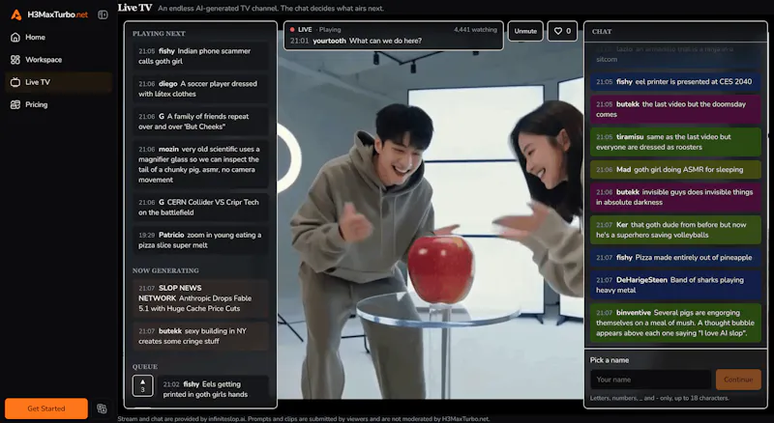Open the Workspace menu item
The height and width of the screenshot is (423, 774).
(59, 60)
